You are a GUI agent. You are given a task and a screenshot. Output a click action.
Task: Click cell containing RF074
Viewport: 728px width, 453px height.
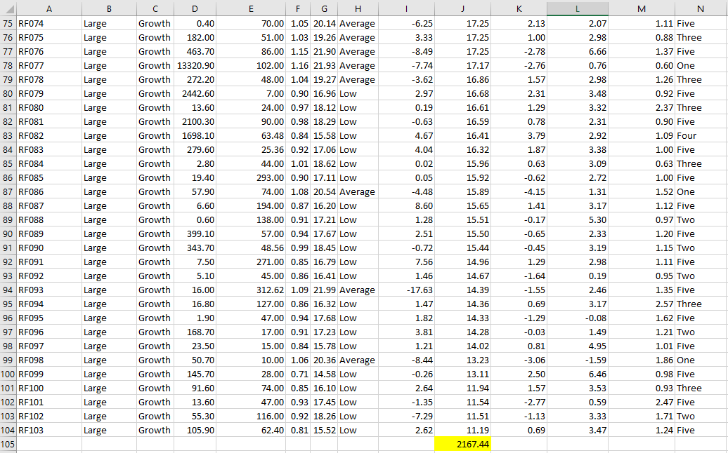click(x=49, y=24)
